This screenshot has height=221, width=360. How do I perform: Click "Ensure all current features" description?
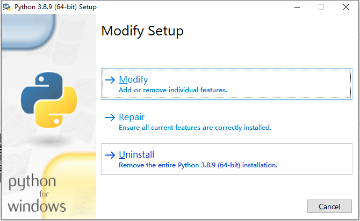[195, 128]
